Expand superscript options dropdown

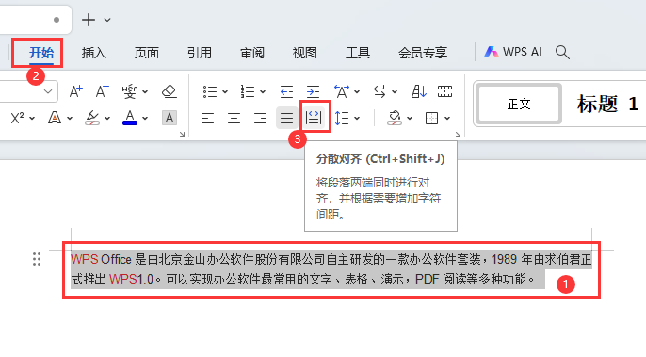pos(32,119)
